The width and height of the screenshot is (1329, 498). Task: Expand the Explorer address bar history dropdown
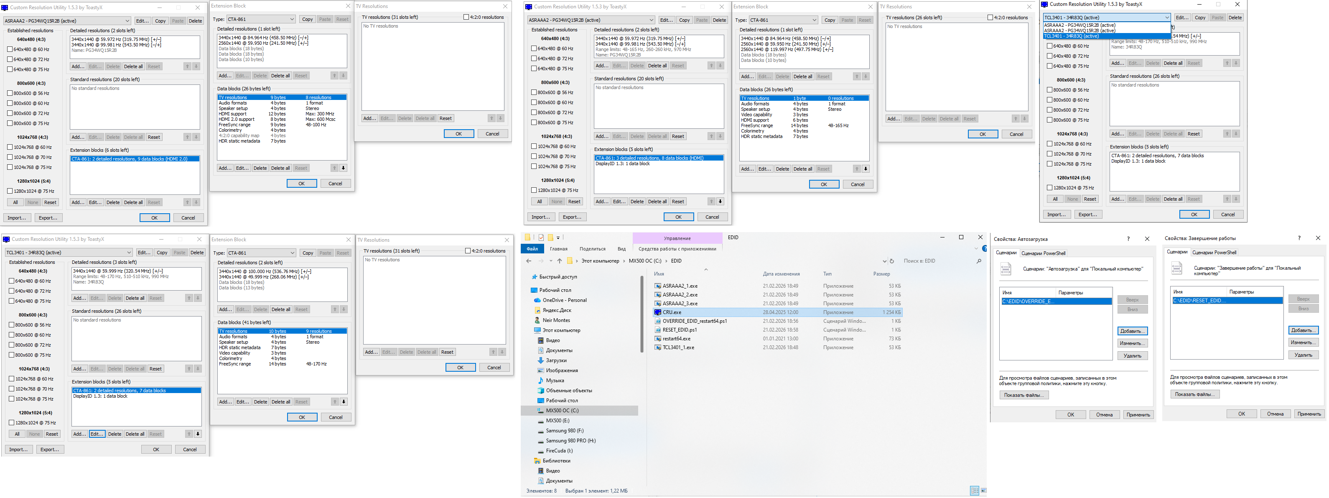click(884, 261)
